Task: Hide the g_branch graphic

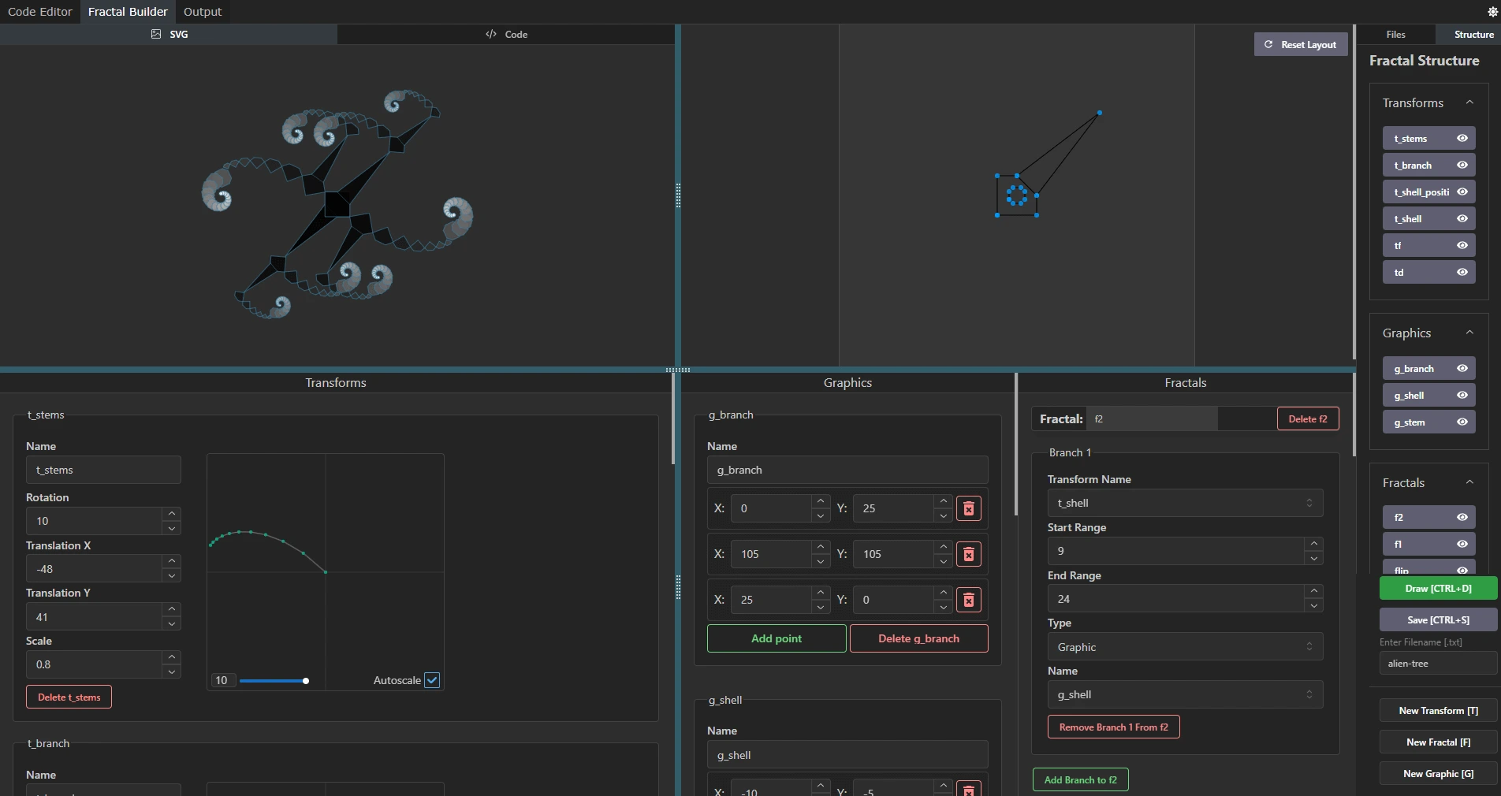Action: pyautogui.click(x=1464, y=368)
